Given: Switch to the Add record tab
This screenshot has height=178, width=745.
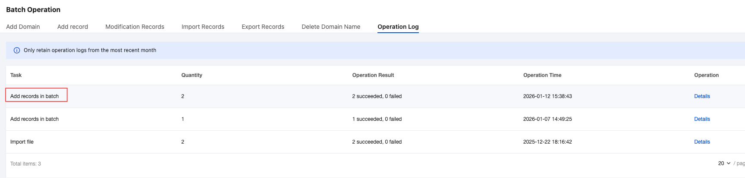Looking at the screenshot, I should coord(72,27).
